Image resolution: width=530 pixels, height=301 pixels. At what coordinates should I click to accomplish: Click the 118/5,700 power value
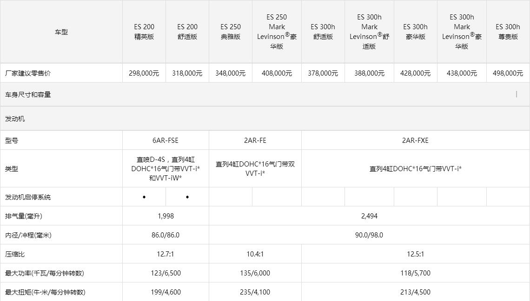pos(416,273)
